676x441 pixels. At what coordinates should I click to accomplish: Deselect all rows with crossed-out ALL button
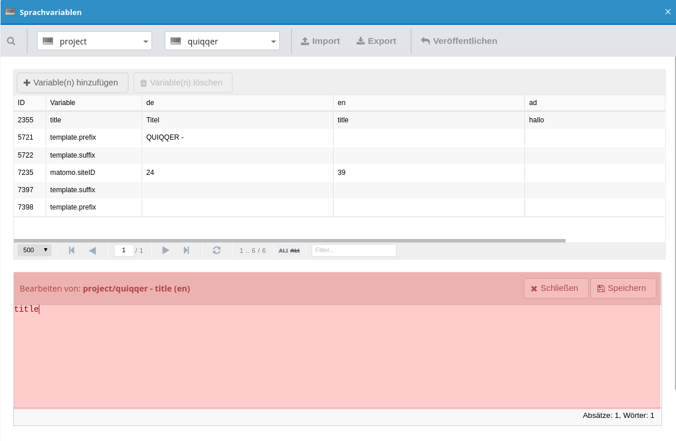(295, 251)
